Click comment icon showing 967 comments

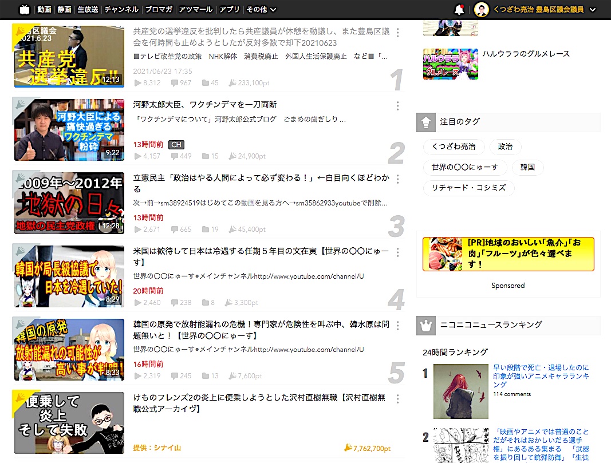click(175, 83)
